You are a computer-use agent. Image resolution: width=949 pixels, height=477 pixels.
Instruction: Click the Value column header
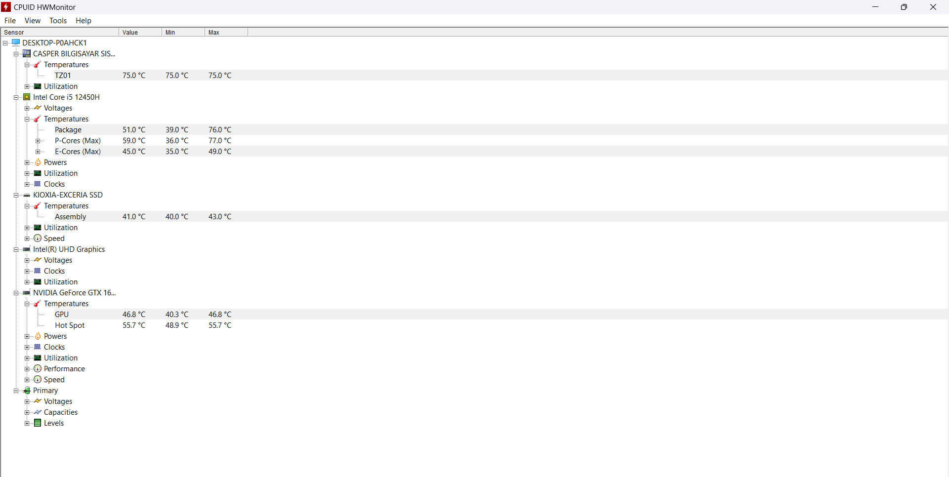pyautogui.click(x=140, y=33)
